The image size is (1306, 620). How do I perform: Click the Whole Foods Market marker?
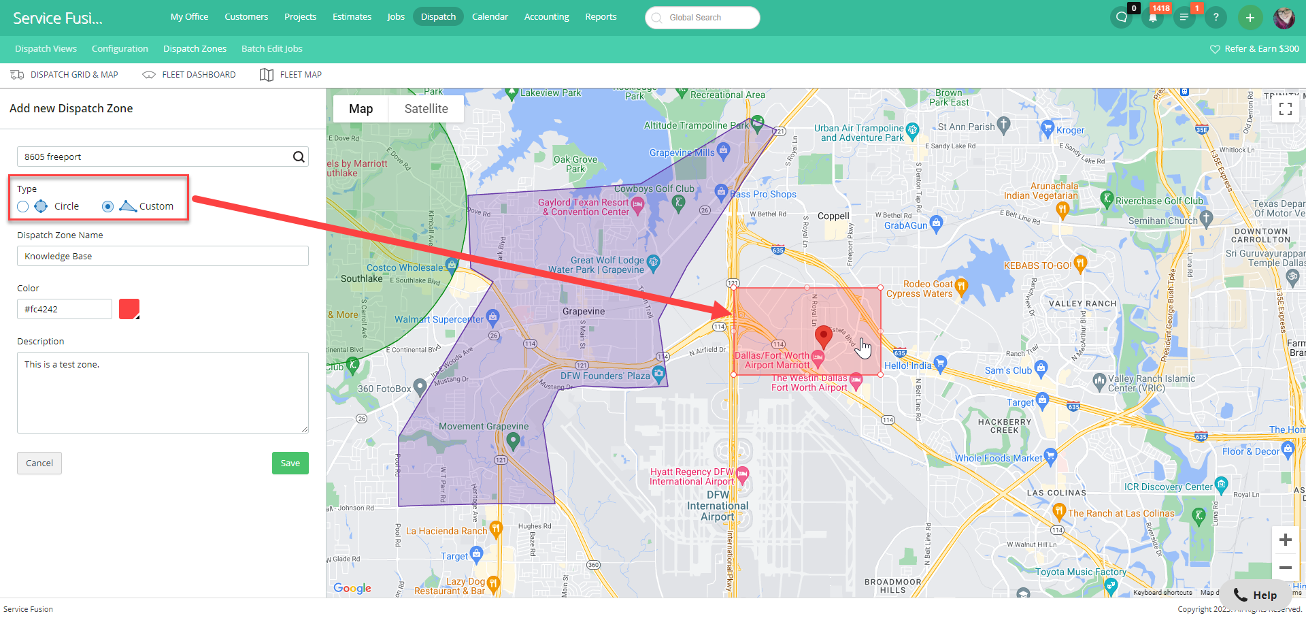pyautogui.click(x=1051, y=456)
